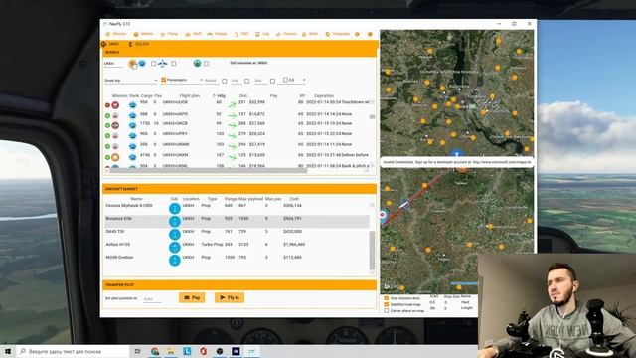
Task: Open the Finance tab
Action: point(286,34)
